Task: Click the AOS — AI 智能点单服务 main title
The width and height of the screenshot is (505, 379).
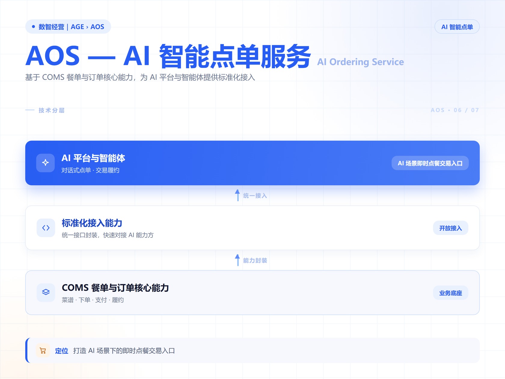Action: click(168, 56)
